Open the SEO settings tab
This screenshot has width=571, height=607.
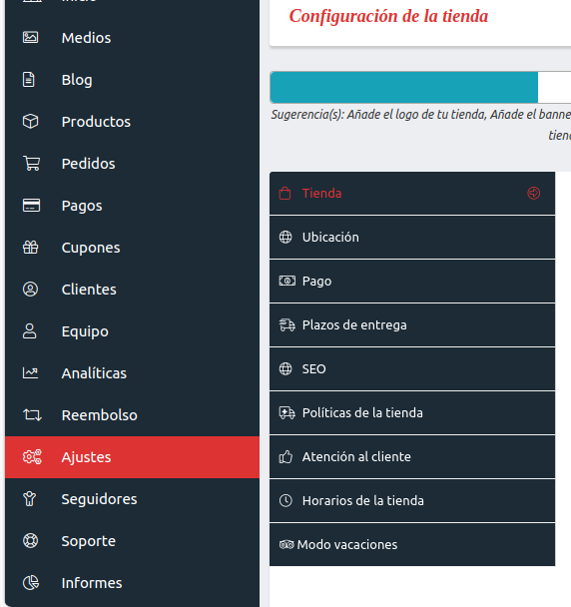tap(412, 368)
